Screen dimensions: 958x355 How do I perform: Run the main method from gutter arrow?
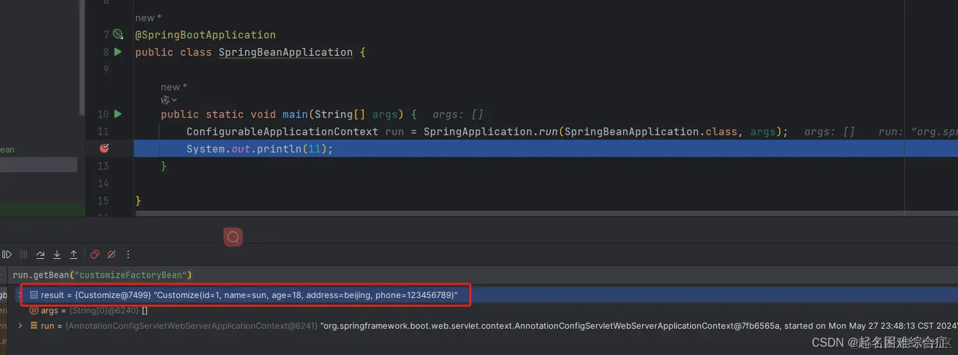(x=118, y=114)
